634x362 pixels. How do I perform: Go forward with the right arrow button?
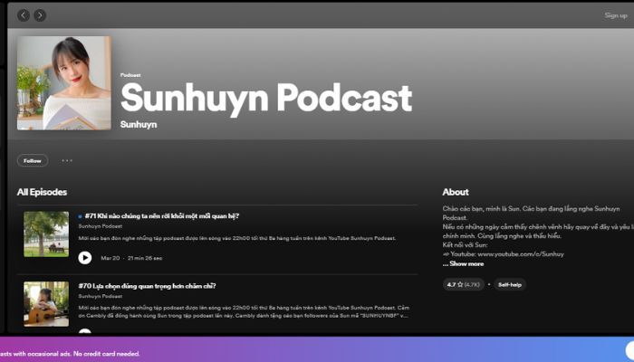[x=40, y=15]
